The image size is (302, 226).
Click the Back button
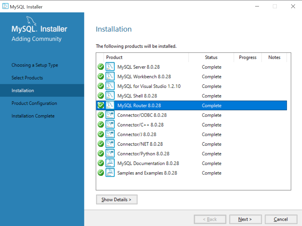[210, 219]
